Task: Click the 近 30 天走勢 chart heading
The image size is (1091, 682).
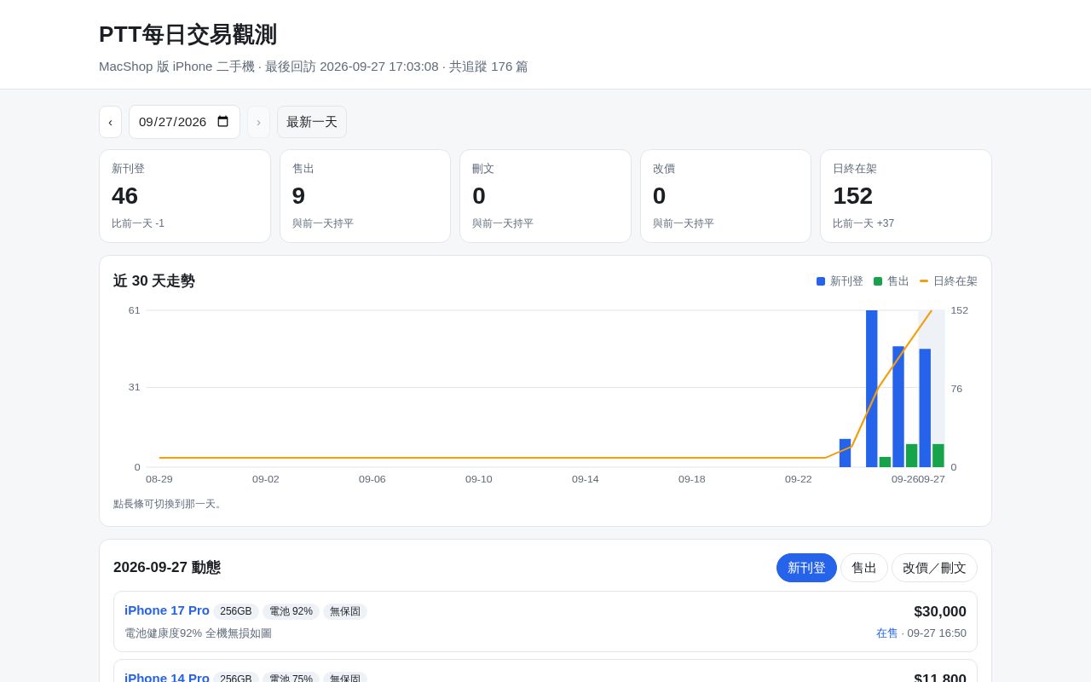Action: pyautogui.click(x=154, y=281)
